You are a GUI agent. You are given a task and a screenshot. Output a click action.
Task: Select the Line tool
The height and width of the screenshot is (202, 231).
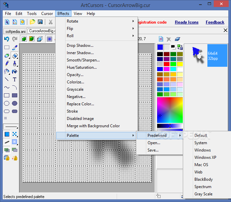(7, 79)
